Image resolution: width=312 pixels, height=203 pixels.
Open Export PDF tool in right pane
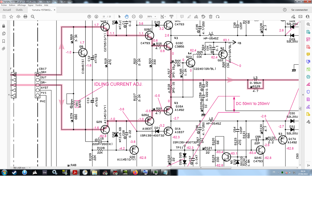point(308,32)
